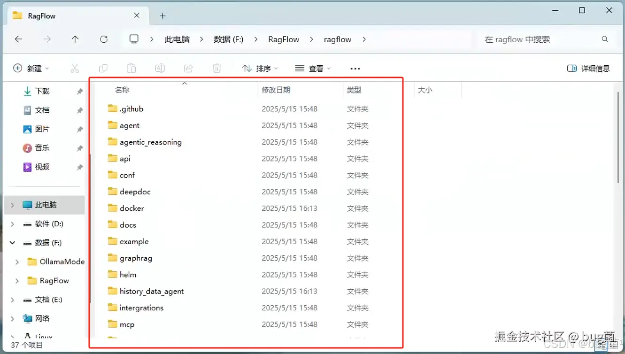Expand the Documents (E:) drive node

tap(13, 300)
